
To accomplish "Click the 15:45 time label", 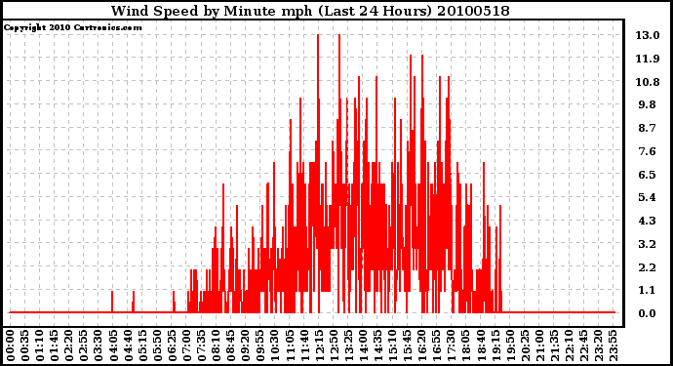I will pos(407,346).
